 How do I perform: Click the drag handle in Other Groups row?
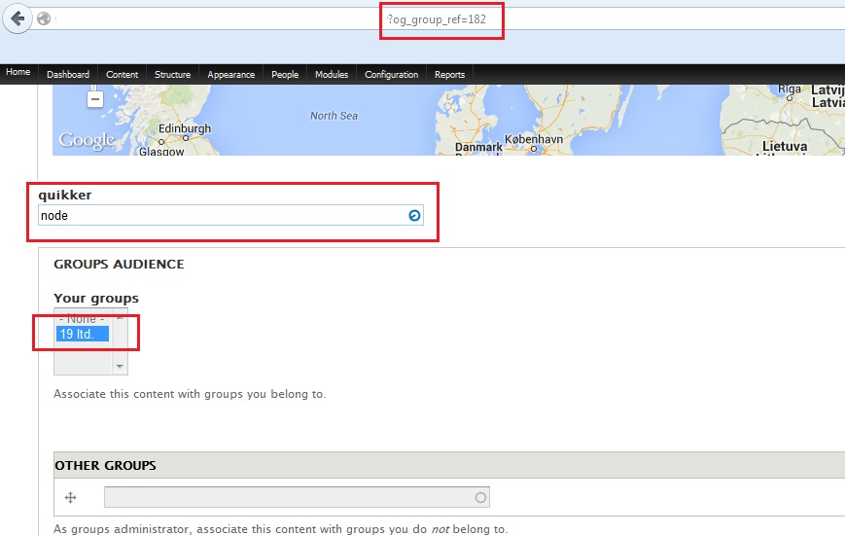tap(70, 498)
